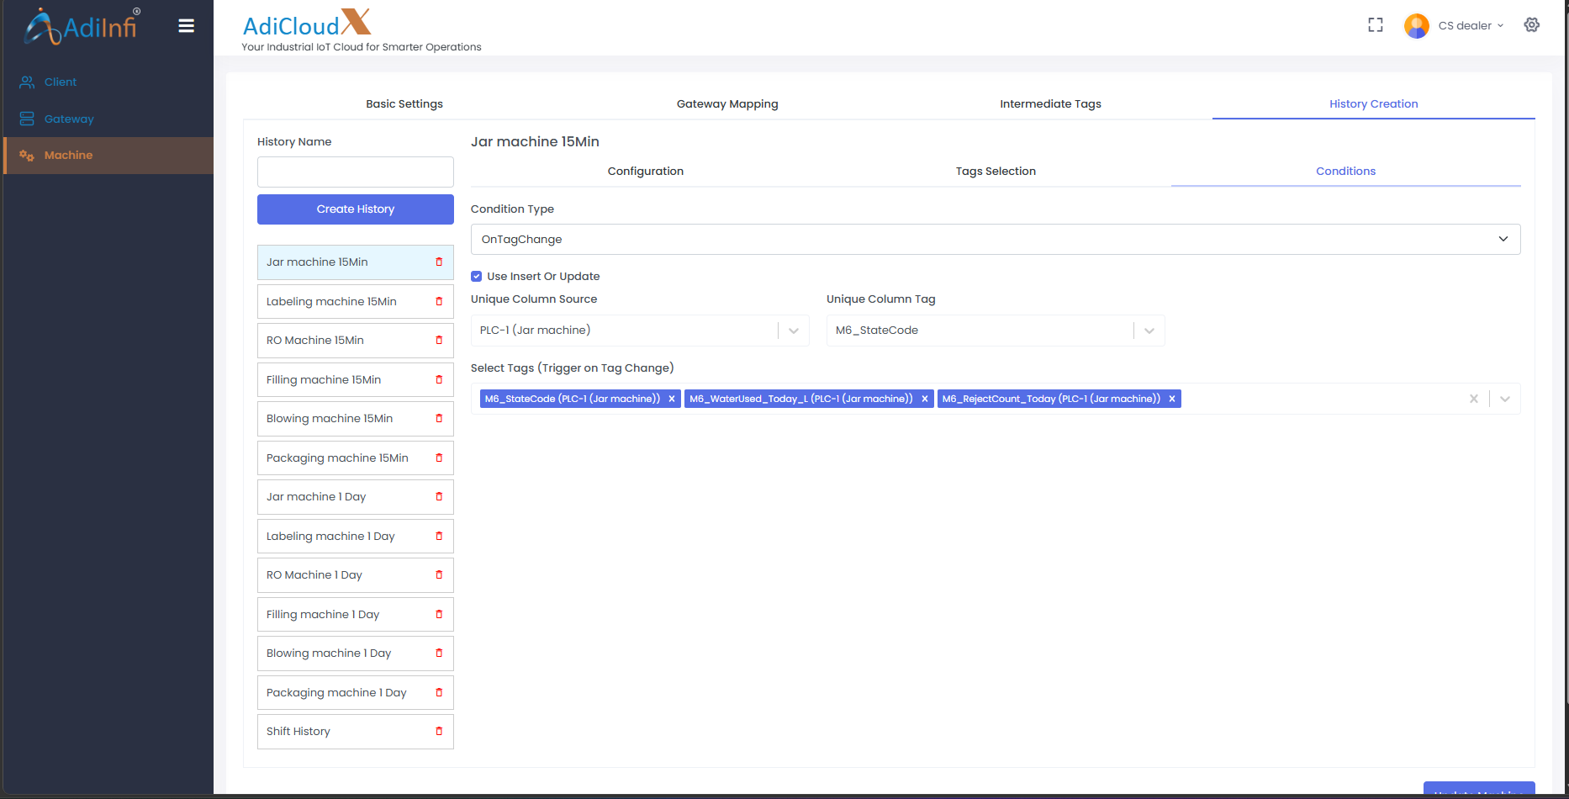Open the settings gear icon
1569x799 pixels.
click(x=1531, y=25)
